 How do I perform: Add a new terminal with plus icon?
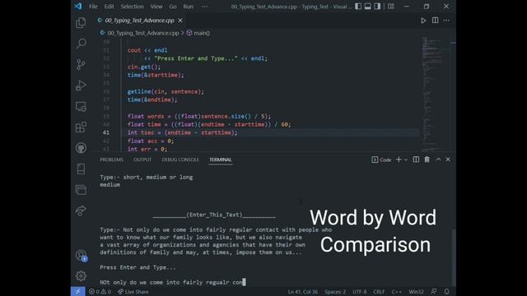[399, 160]
